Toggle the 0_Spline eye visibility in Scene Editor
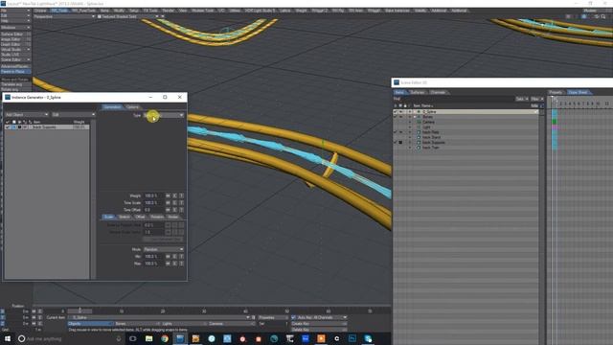 coord(400,112)
